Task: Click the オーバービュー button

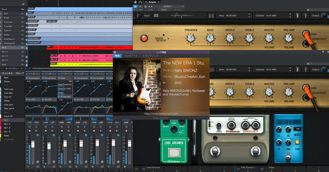Action: tap(12, 68)
